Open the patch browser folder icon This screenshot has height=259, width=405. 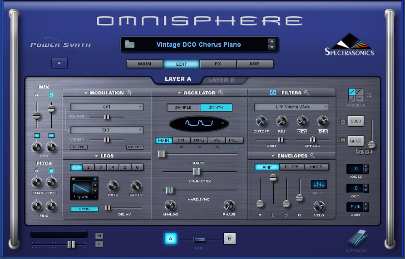coord(129,44)
